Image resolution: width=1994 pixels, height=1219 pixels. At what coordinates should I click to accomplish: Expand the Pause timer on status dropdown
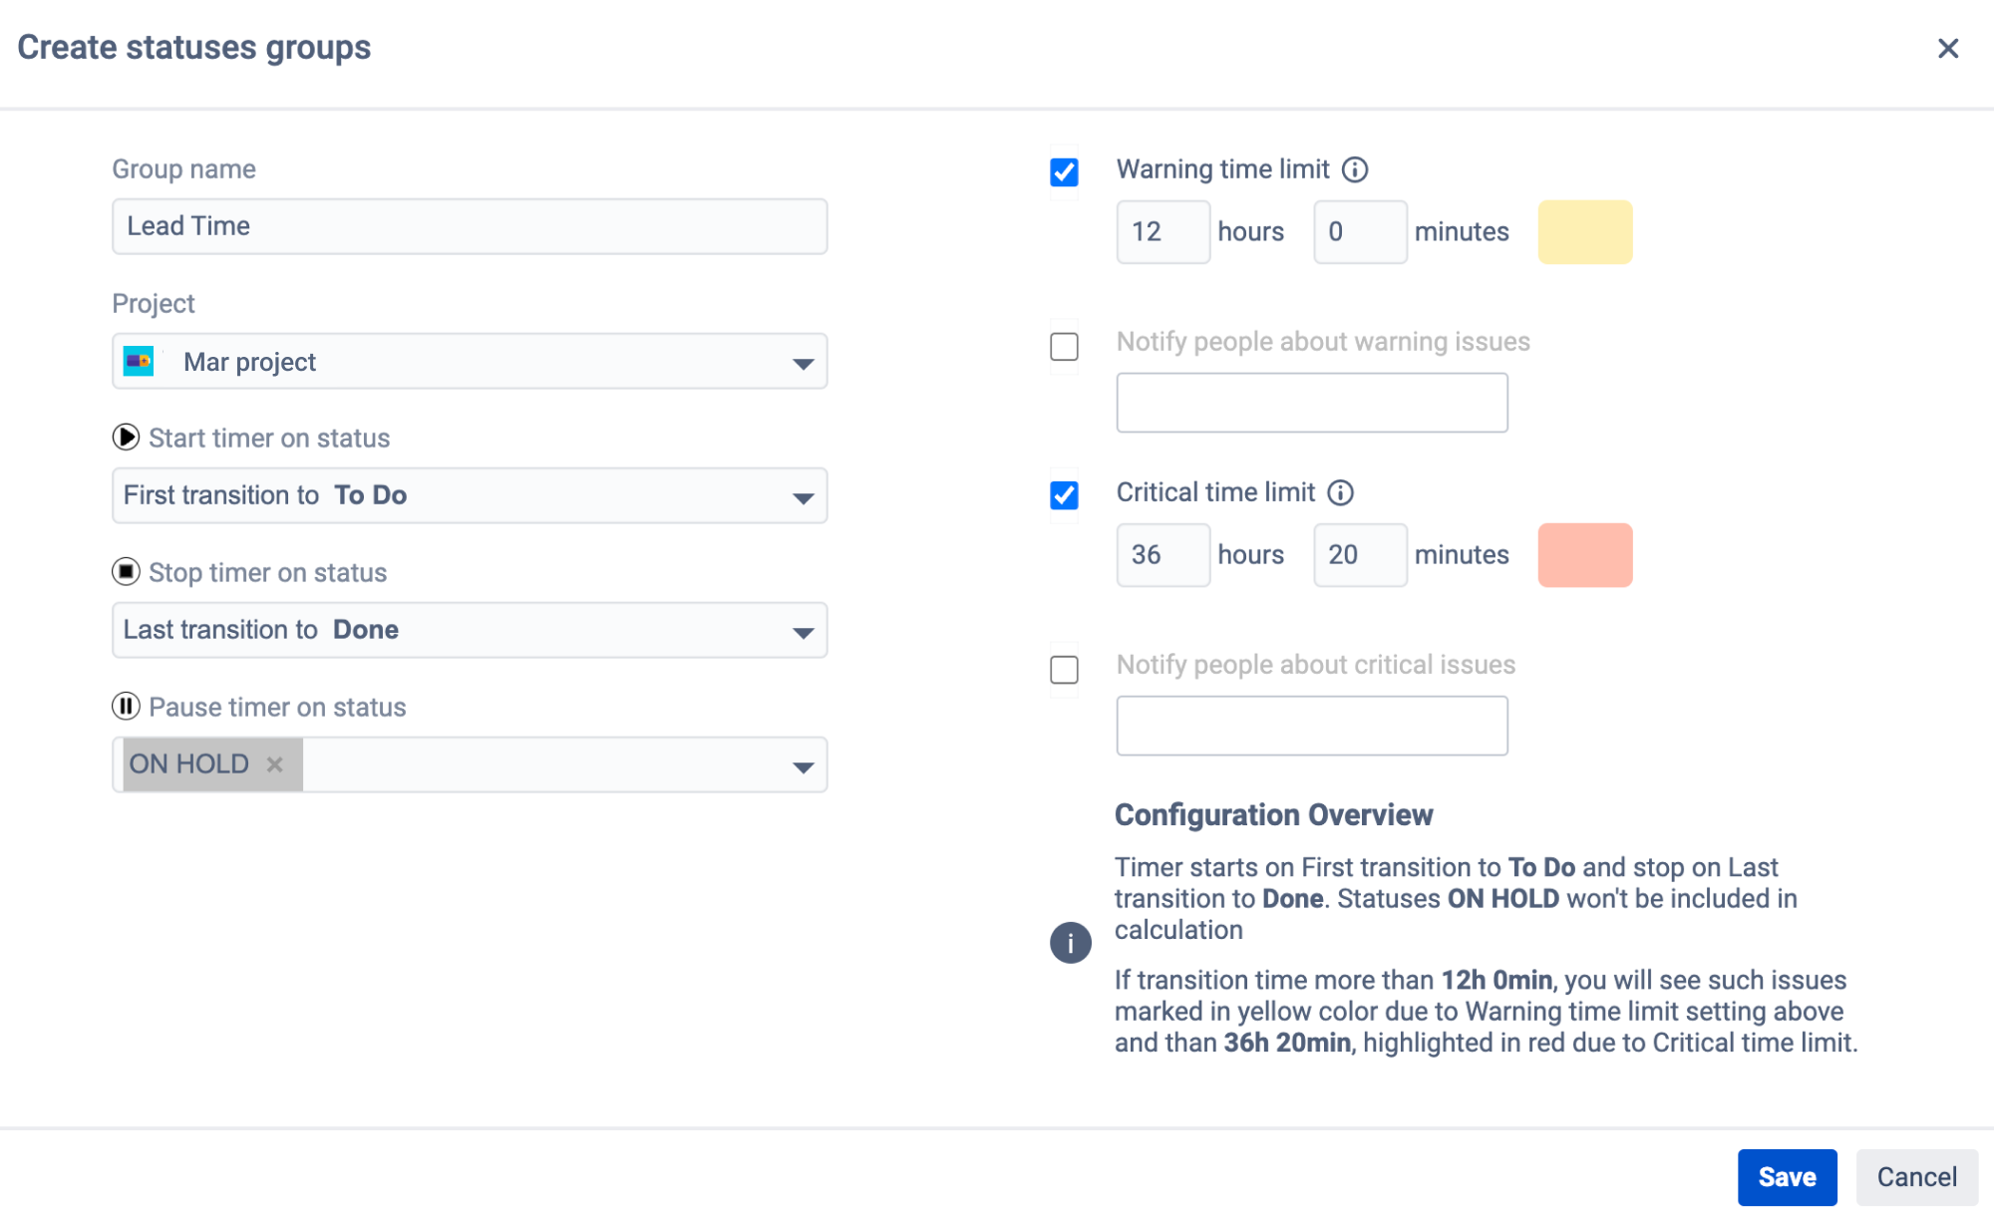coord(804,764)
